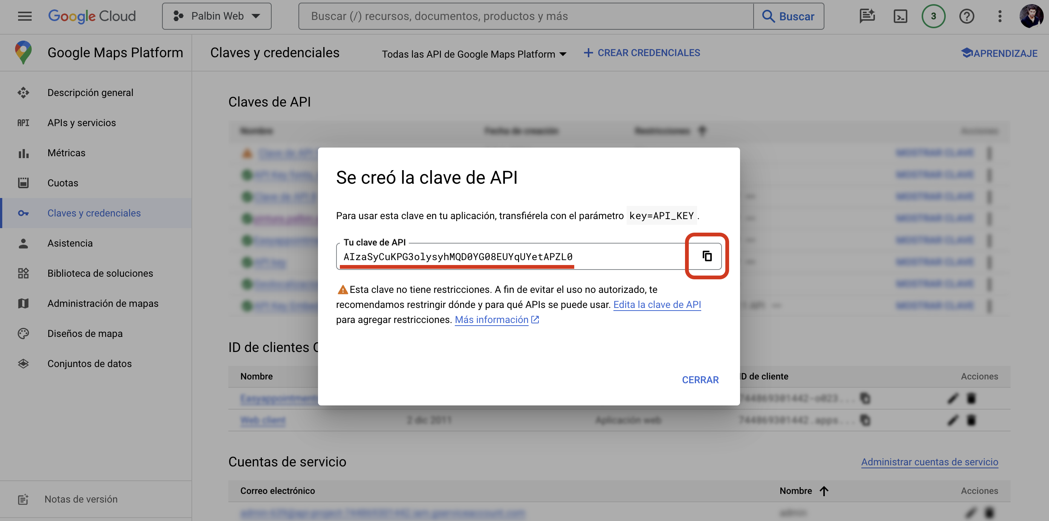1049x521 pixels.
Task: Click the palette icon for Diseños de mapa
Action: [23, 334]
